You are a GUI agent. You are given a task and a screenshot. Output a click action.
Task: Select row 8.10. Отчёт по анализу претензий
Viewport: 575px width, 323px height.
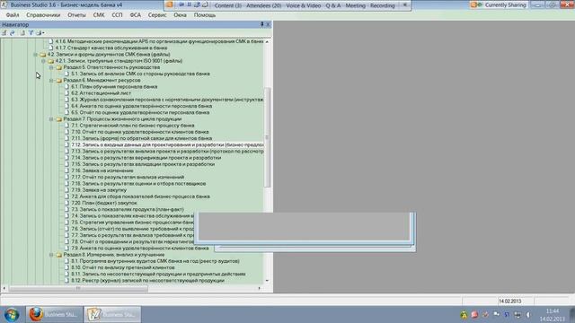[x=123, y=267]
